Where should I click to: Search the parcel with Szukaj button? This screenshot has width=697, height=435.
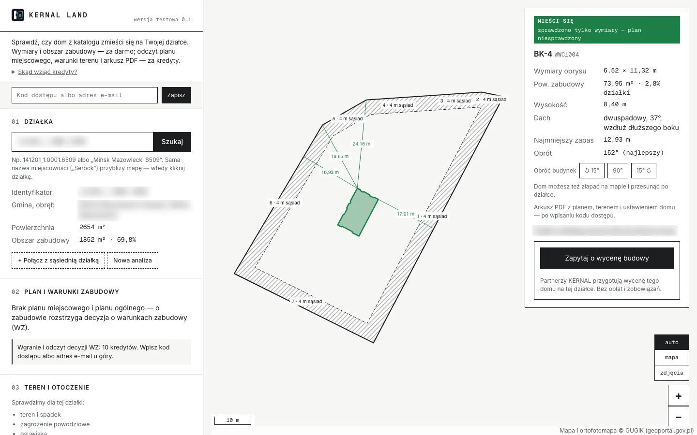point(172,142)
